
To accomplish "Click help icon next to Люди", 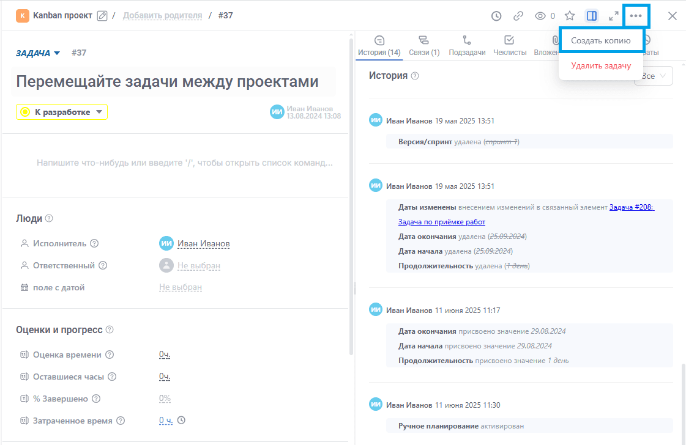I will (x=49, y=218).
